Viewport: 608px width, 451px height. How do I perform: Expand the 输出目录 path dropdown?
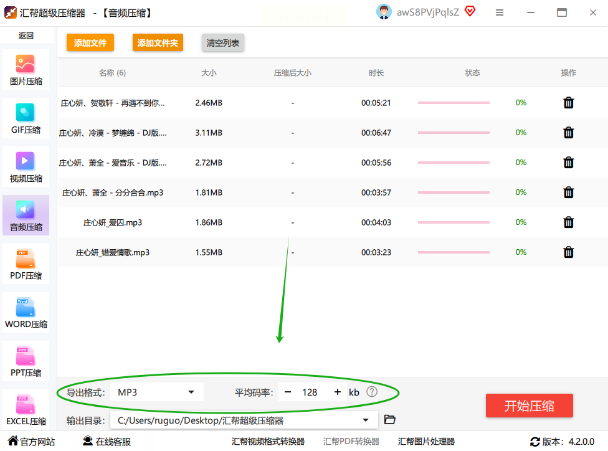(x=244, y=420)
